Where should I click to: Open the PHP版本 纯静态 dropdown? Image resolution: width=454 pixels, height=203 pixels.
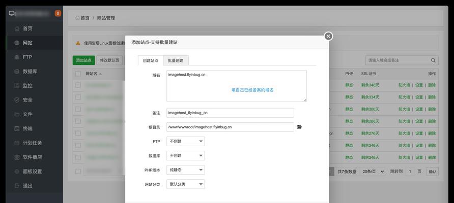[186, 170]
